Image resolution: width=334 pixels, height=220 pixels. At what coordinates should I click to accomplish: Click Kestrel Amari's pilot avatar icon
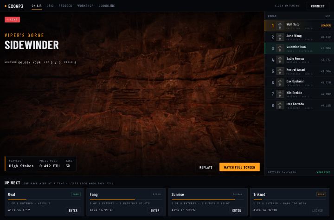pos(280,71)
